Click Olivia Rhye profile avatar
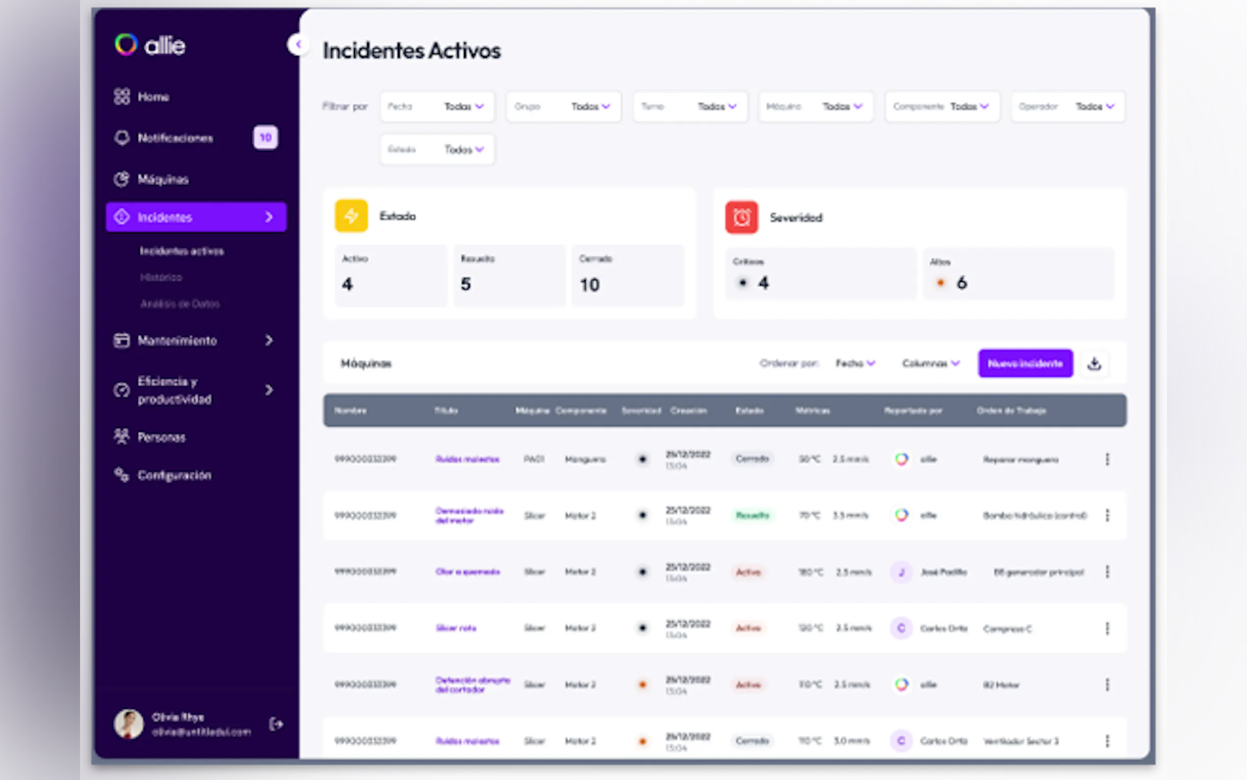Screen dimensions: 1247x780 [128, 724]
